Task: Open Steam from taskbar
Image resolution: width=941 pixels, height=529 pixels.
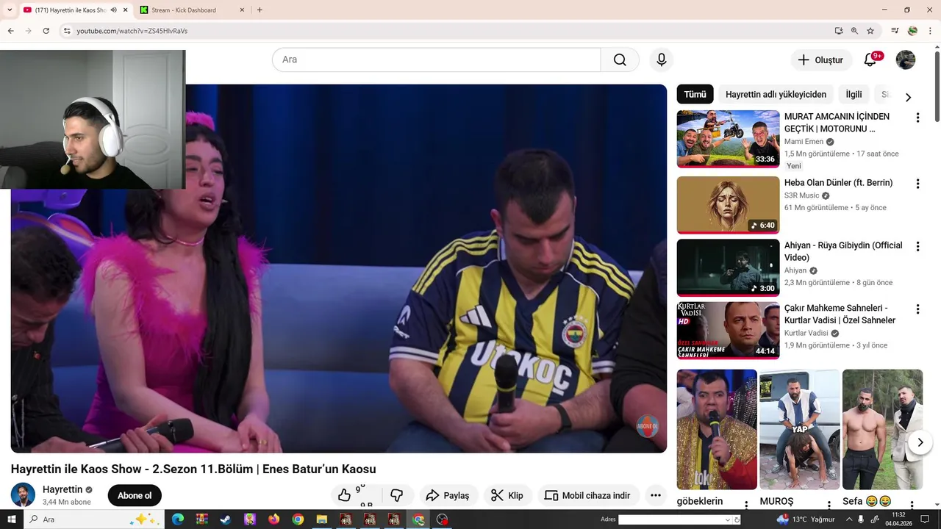Action: [x=226, y=519]
